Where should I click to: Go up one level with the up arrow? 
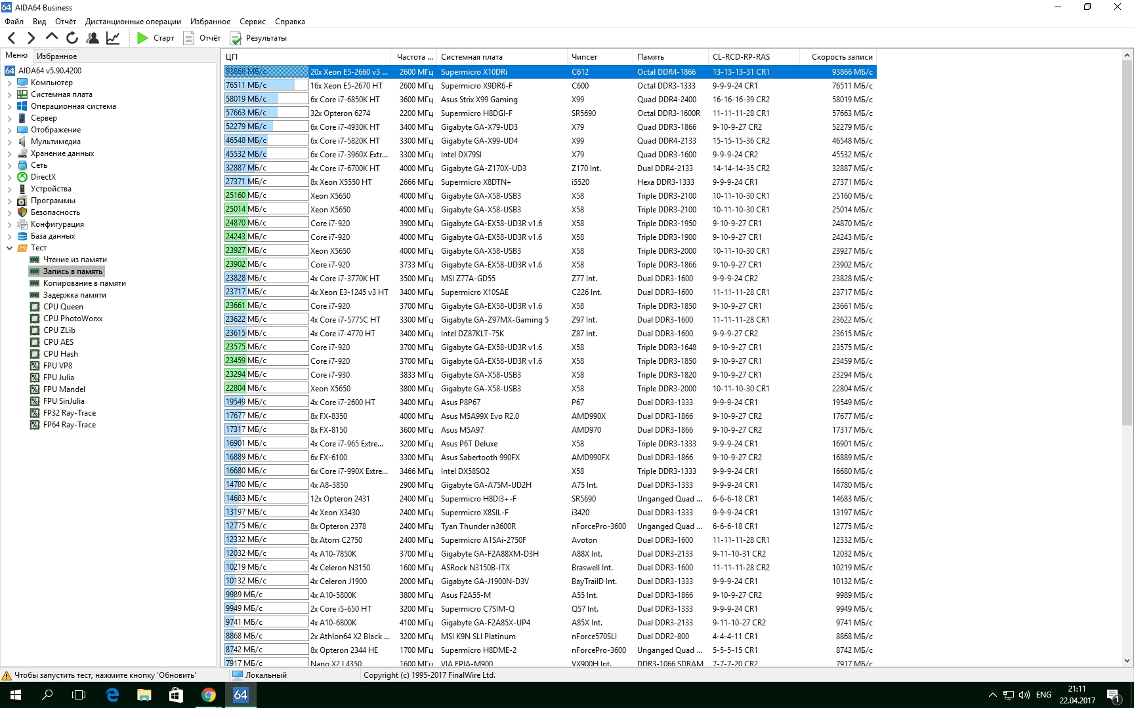tap(52, 37)
